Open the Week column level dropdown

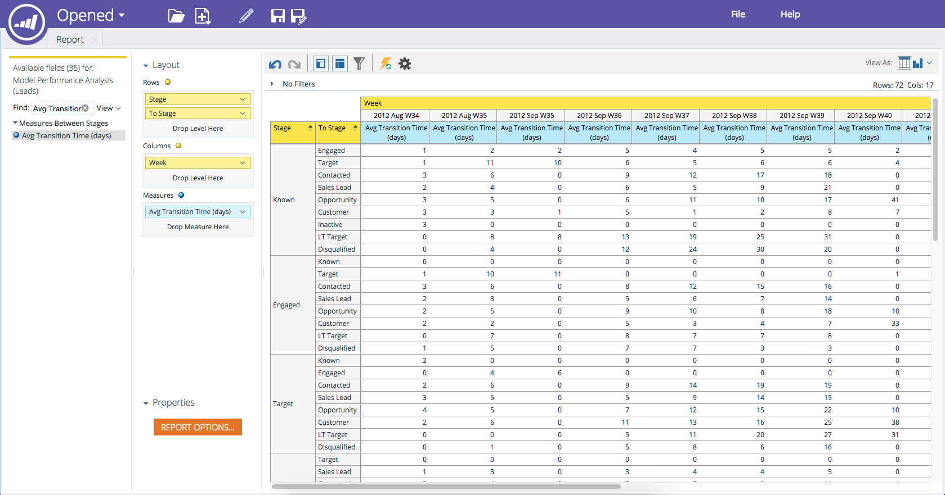coord(243,163)
